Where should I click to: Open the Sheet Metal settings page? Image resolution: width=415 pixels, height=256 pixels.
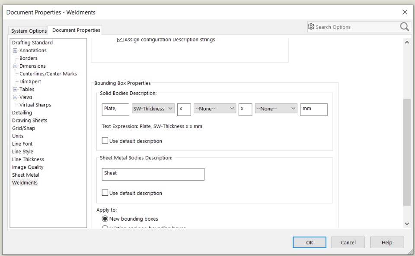[26, 175]
